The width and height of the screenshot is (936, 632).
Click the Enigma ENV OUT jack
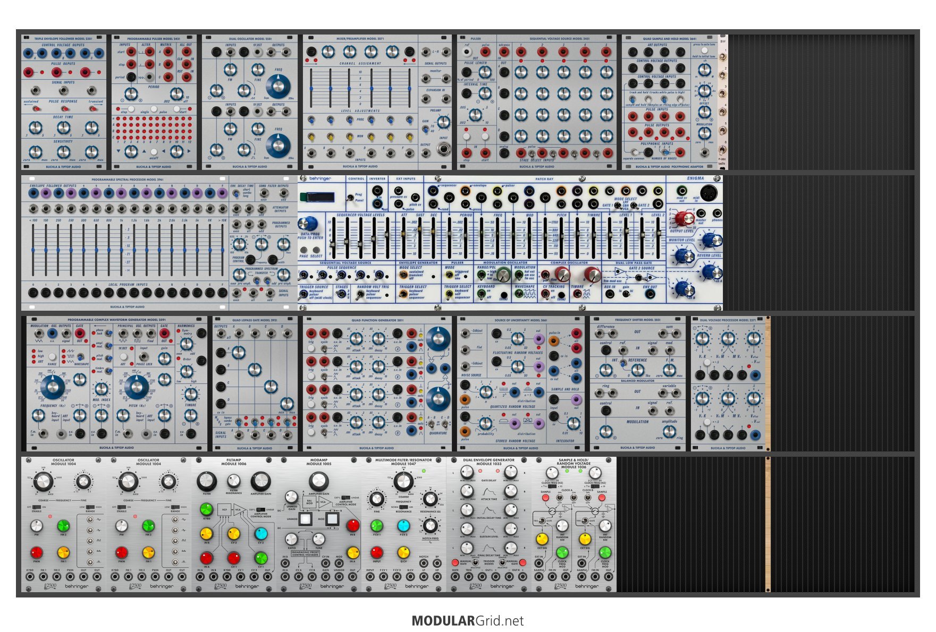point(650,294)
